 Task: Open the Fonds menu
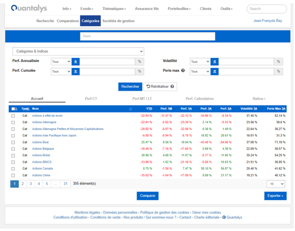[87, 8]
